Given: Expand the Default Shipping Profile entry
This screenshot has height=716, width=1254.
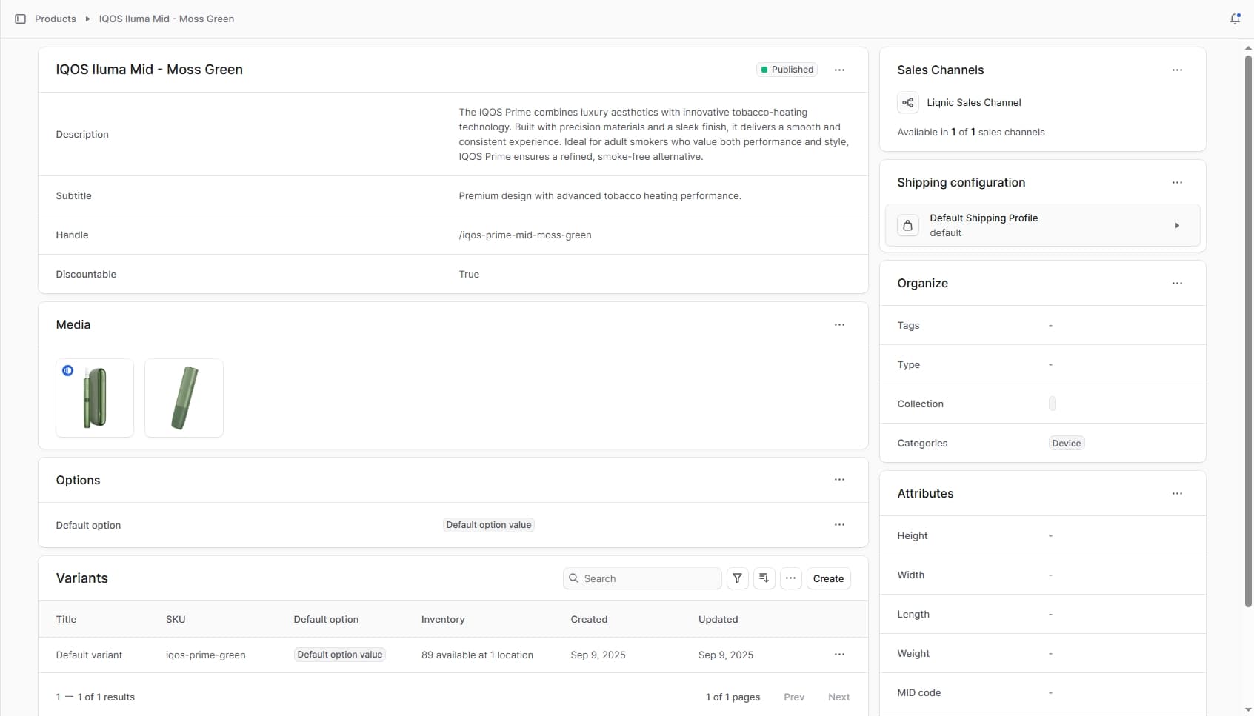Looking at the screenshot, I should 1177,225.
